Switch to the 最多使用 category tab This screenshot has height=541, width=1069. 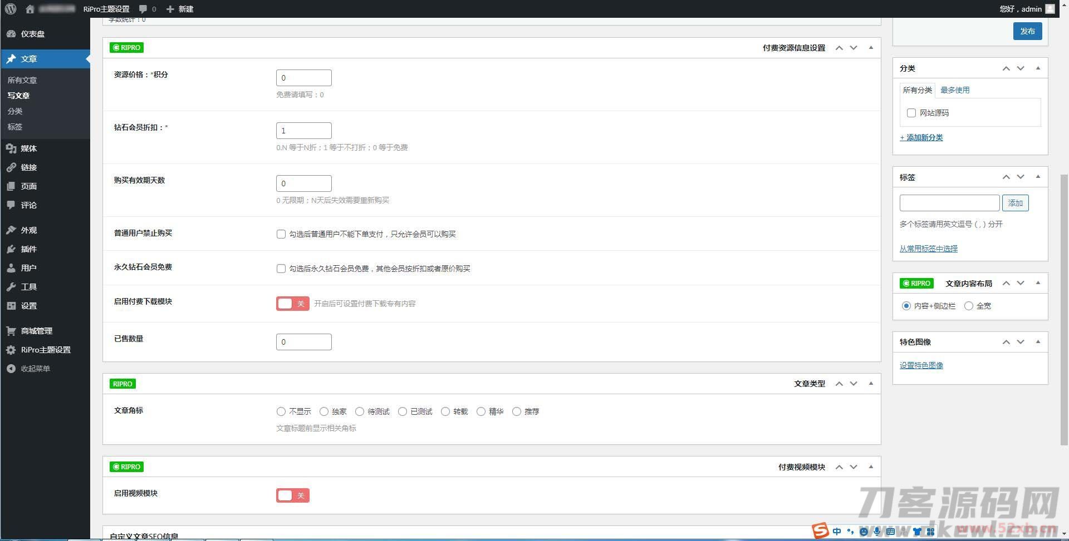click(x=955, y=90)
